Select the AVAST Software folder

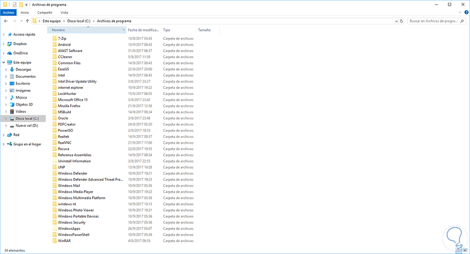[70, 51]
